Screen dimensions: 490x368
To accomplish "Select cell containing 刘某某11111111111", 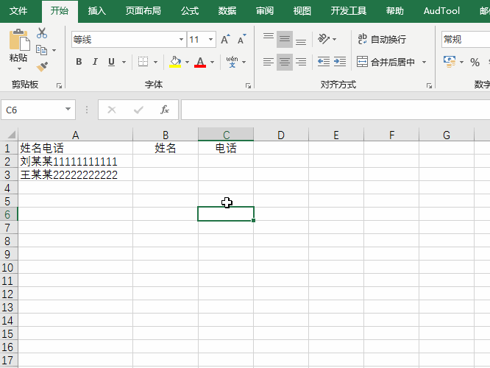I will [75, 161].
